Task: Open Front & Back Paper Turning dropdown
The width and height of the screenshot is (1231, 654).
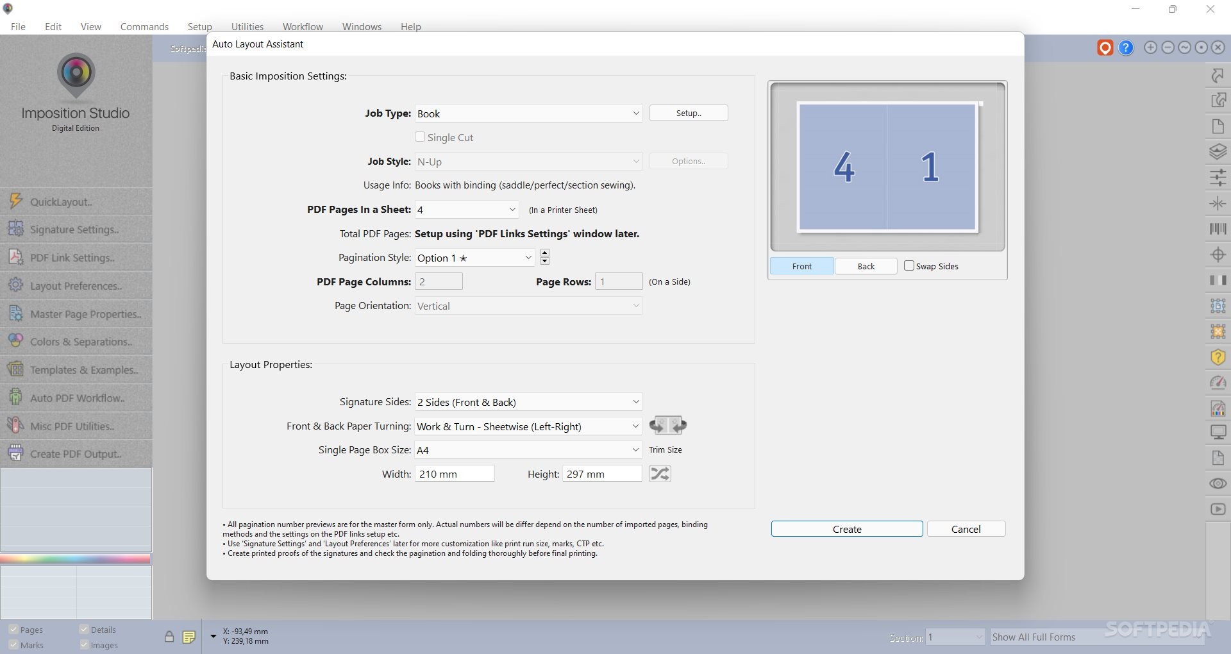Action: pyautogui.click(x=528, y=426)
